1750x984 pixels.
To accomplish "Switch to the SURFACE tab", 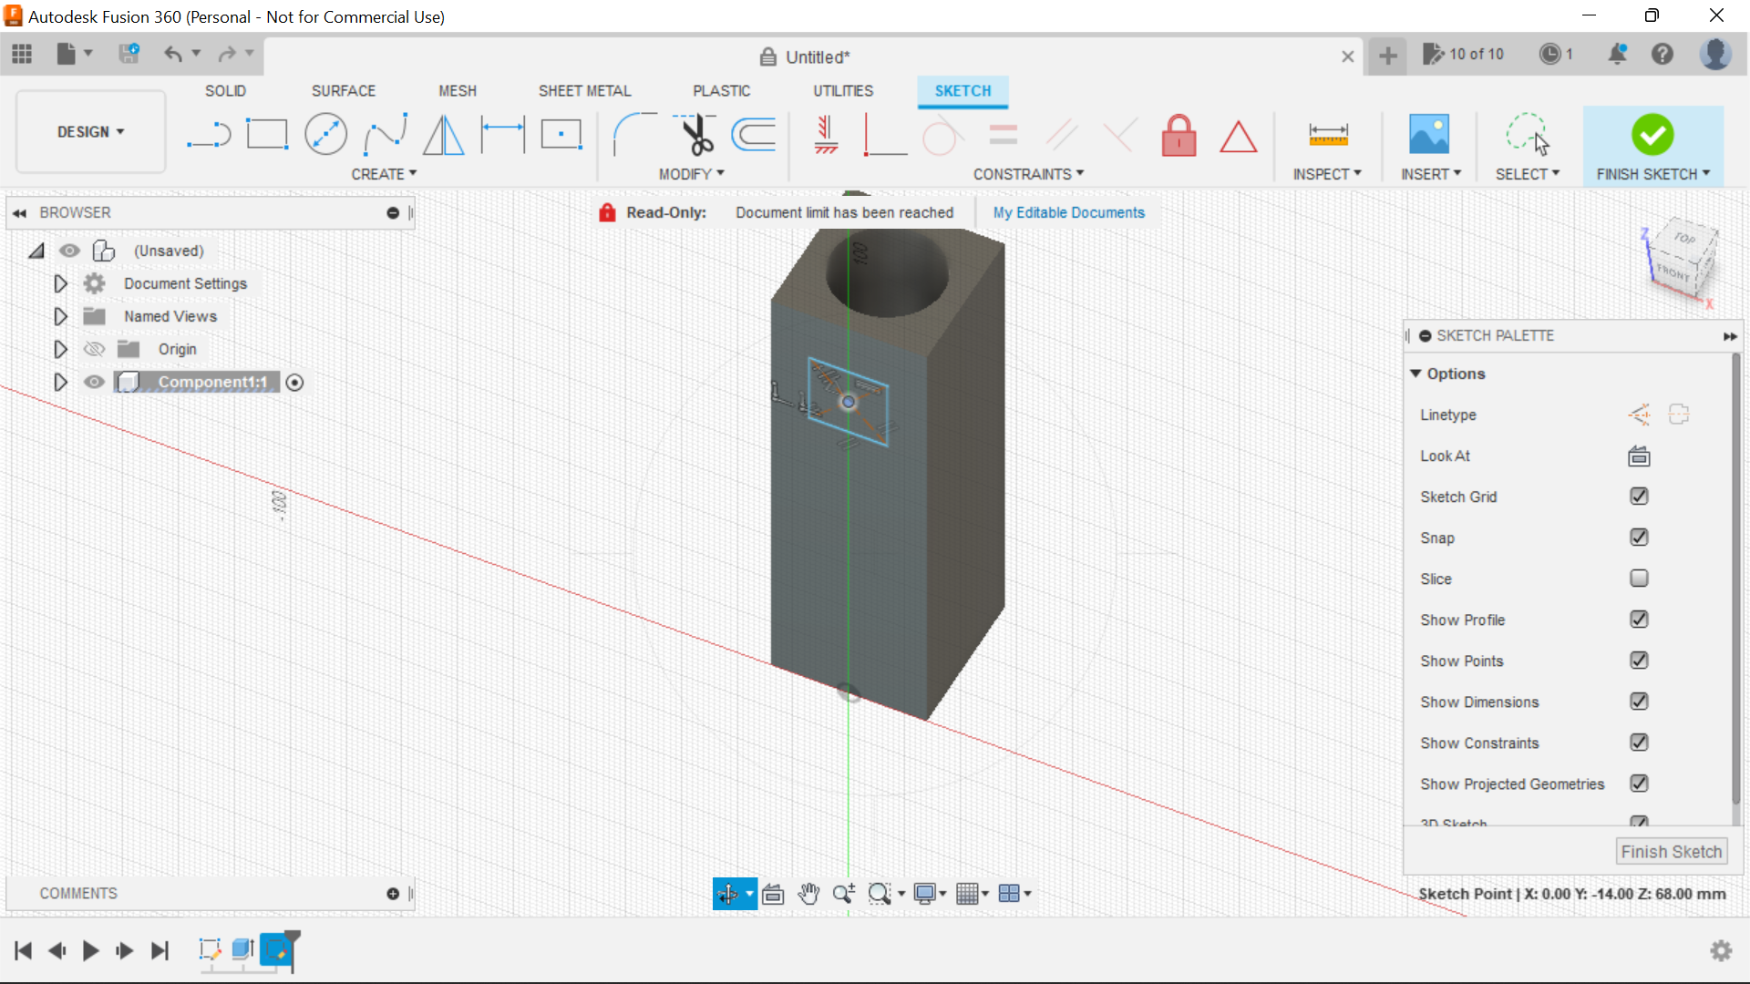I will click(x=343, y=91).
